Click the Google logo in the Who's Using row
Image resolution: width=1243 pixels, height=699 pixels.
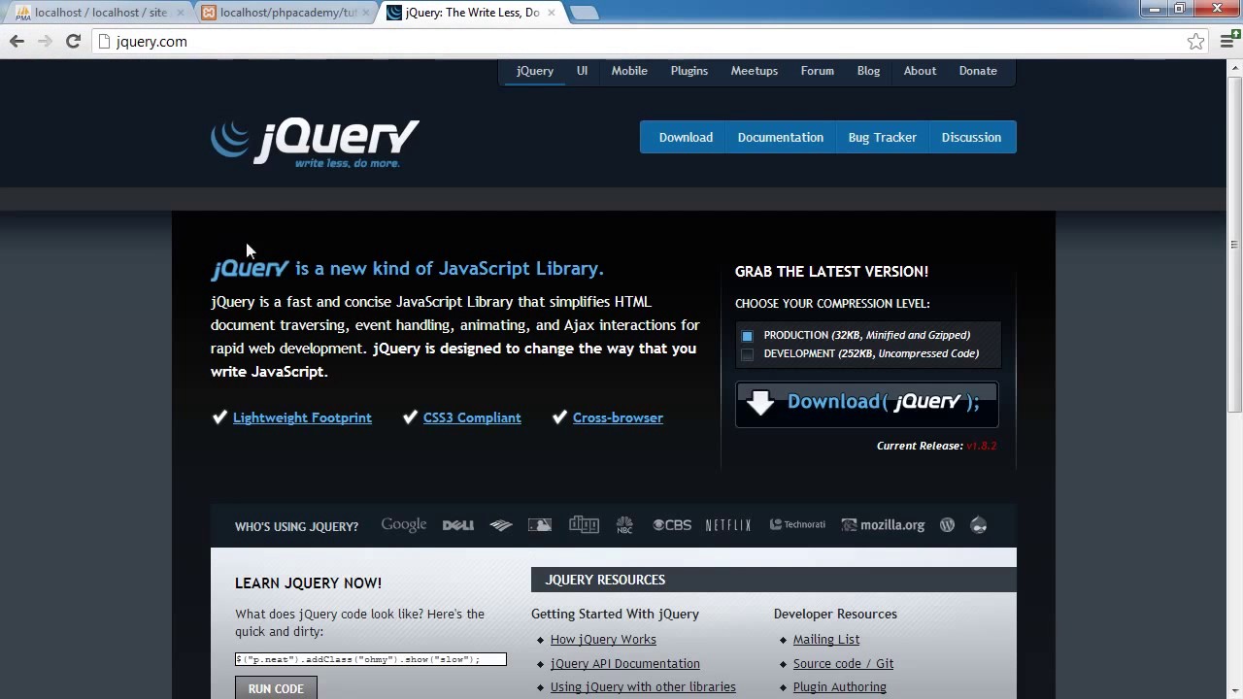404,525
